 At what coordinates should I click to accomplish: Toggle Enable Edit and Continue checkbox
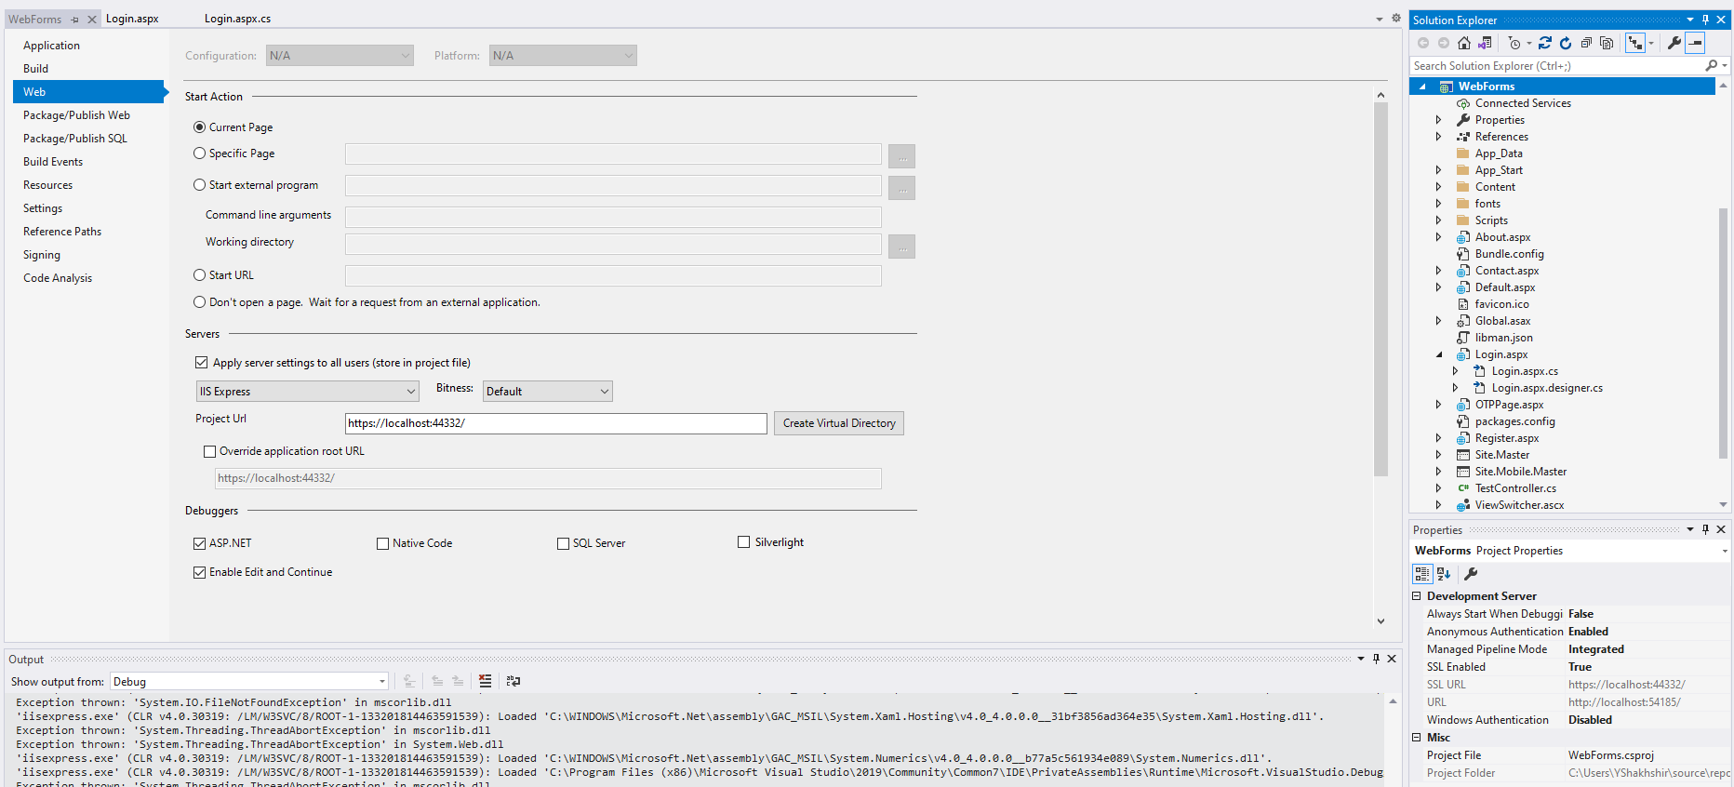coord(199,572)
